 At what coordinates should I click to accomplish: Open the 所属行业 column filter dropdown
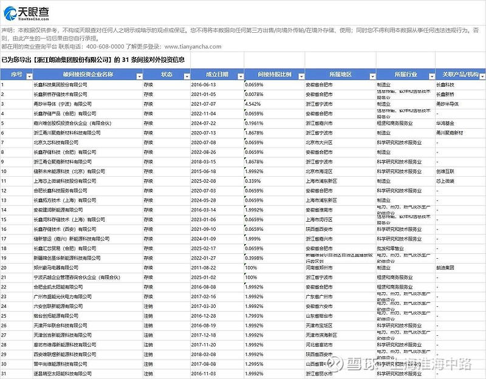pyautogui.click(x=432, y=77)
